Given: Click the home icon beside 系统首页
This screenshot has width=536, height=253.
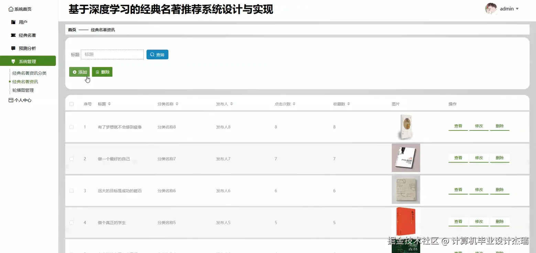Looking at the screenshot, I should [11, 9].
